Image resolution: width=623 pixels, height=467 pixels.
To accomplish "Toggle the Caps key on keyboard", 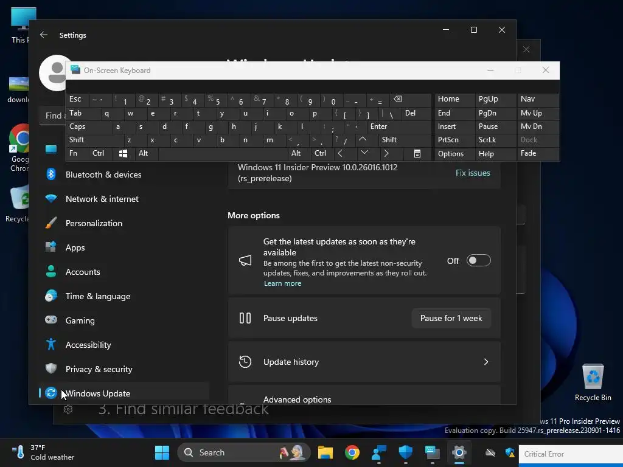I will point(89,126).
